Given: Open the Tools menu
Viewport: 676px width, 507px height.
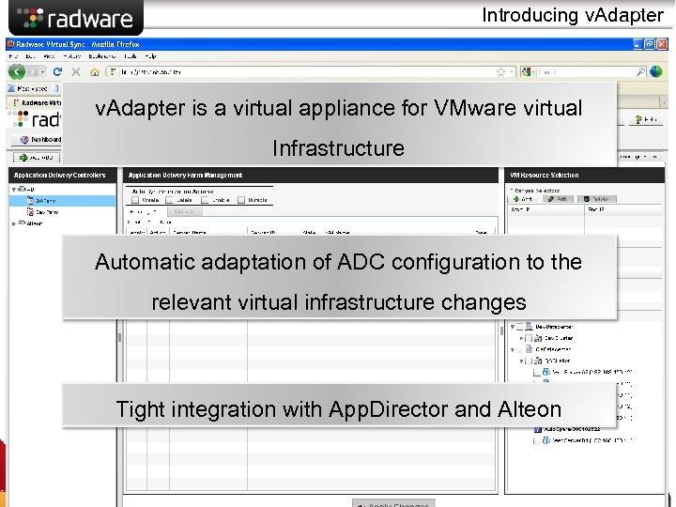Looking at the screenshot, I should (131, 56).
